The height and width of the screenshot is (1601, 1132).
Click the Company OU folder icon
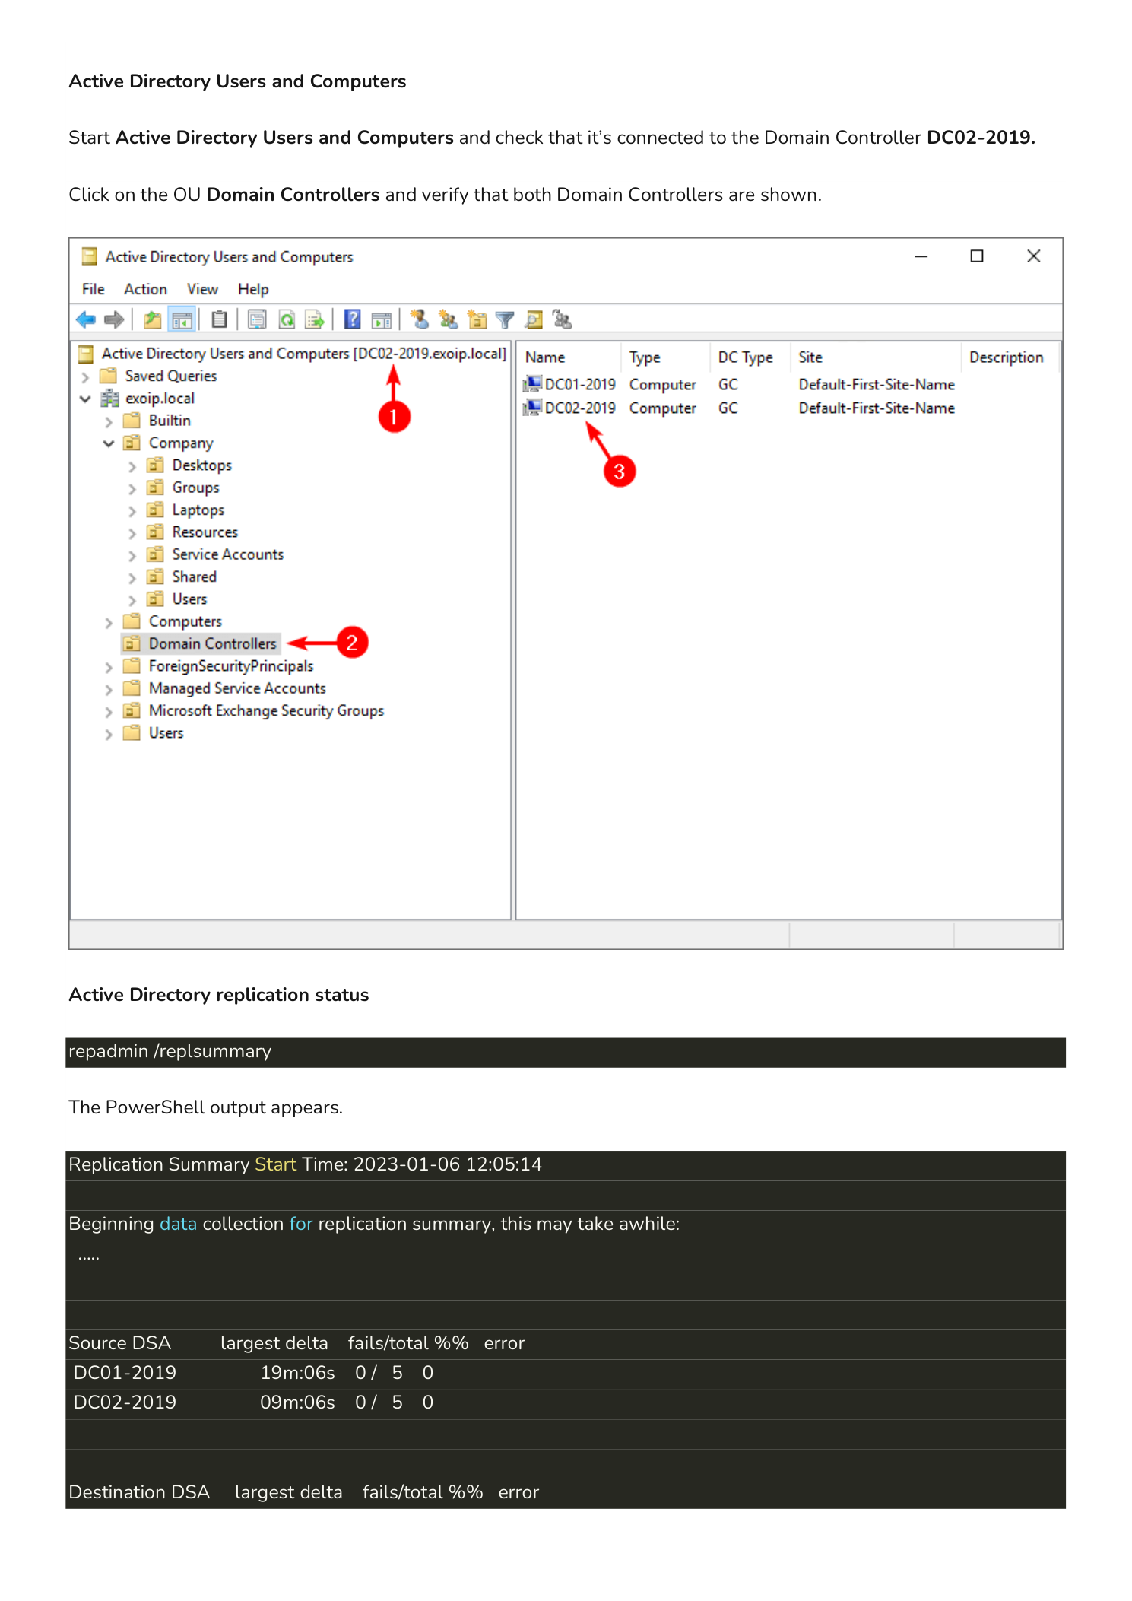click(132, 443)
